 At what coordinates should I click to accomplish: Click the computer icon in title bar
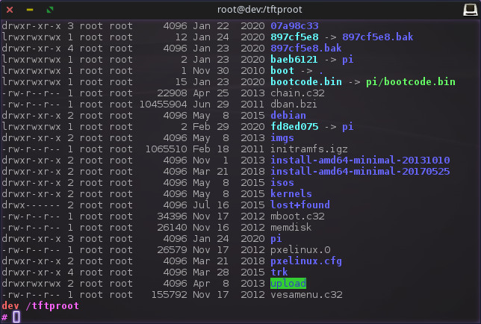pyautogui.click(x=470, y=10)
